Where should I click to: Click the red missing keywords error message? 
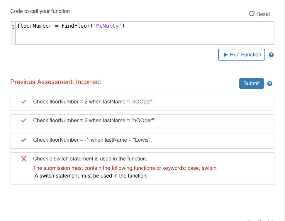pyautogui.click(x=125, y=168)
